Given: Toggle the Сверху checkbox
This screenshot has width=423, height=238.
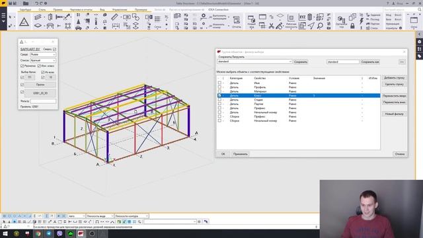Looking at the screenshot, I should click(54, 49).
